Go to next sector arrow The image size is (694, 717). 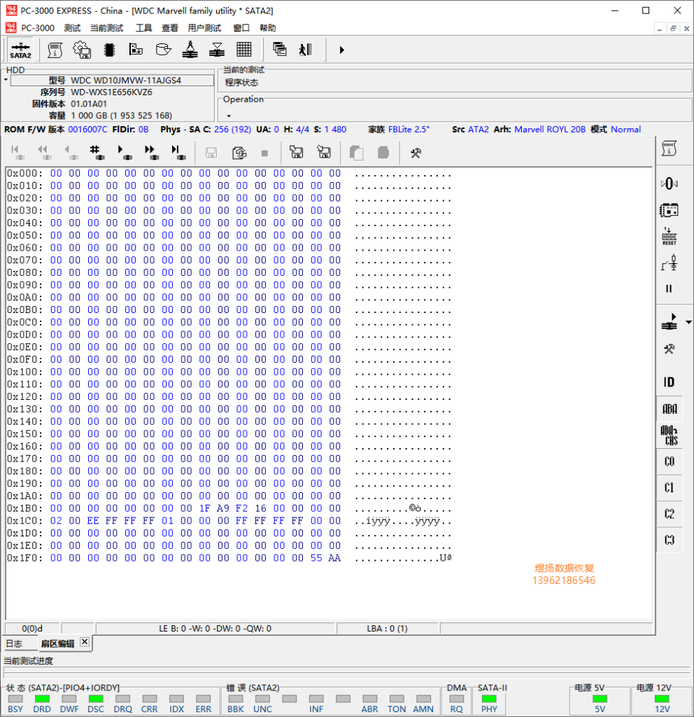123,152
